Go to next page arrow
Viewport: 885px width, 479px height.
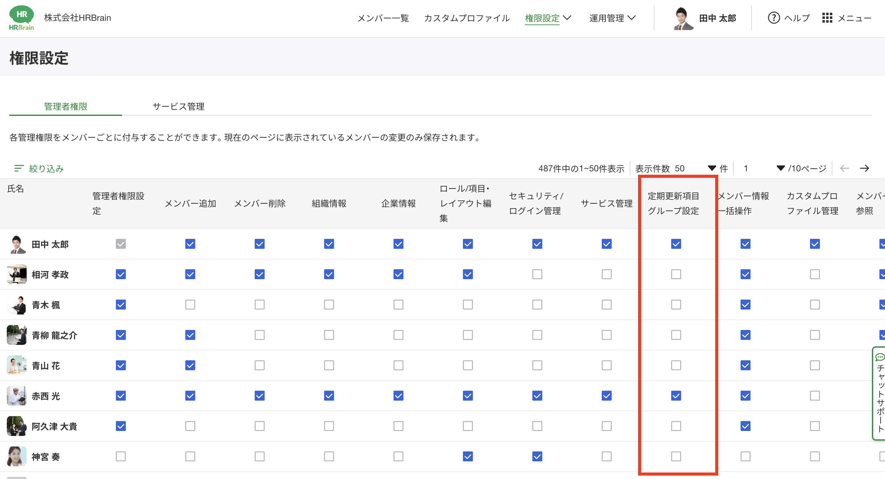pos(864,168)
